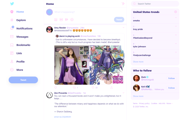The image size is (189, 120).
Task: Click the composer Tweet button
Action: [119, 20]
